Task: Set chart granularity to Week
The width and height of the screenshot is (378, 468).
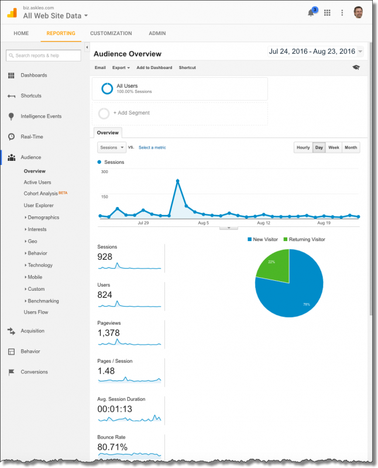Action: pyautogui.click(x=334, y=147)
